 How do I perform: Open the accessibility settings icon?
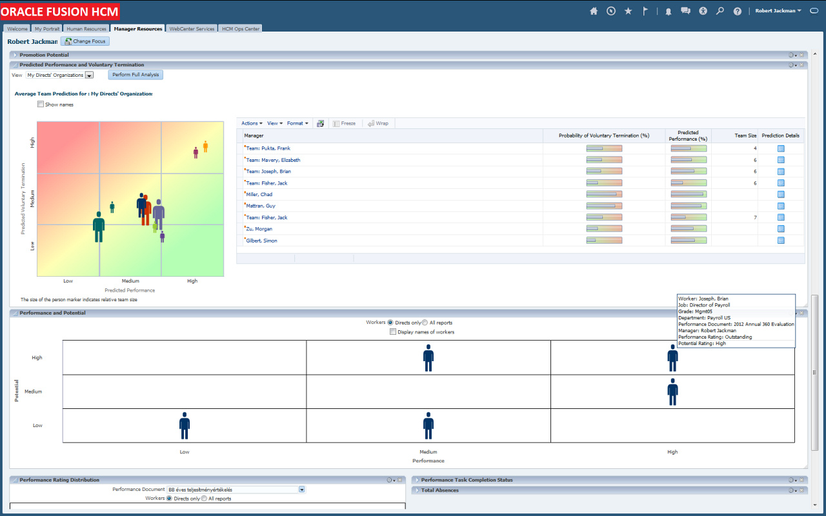703,11
